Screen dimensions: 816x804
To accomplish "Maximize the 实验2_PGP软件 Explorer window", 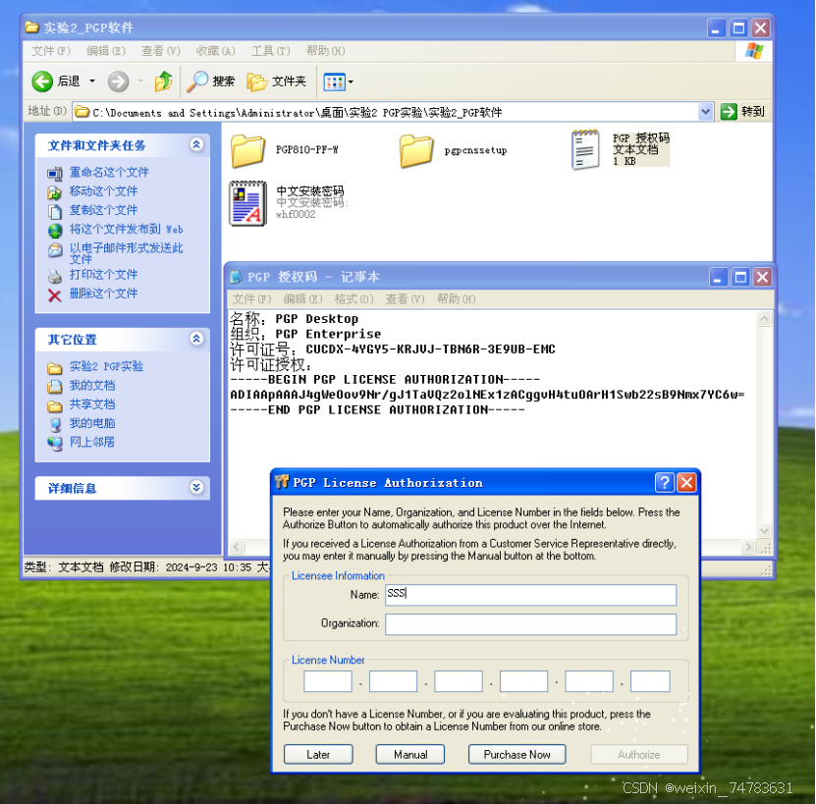I will point(738,28).
